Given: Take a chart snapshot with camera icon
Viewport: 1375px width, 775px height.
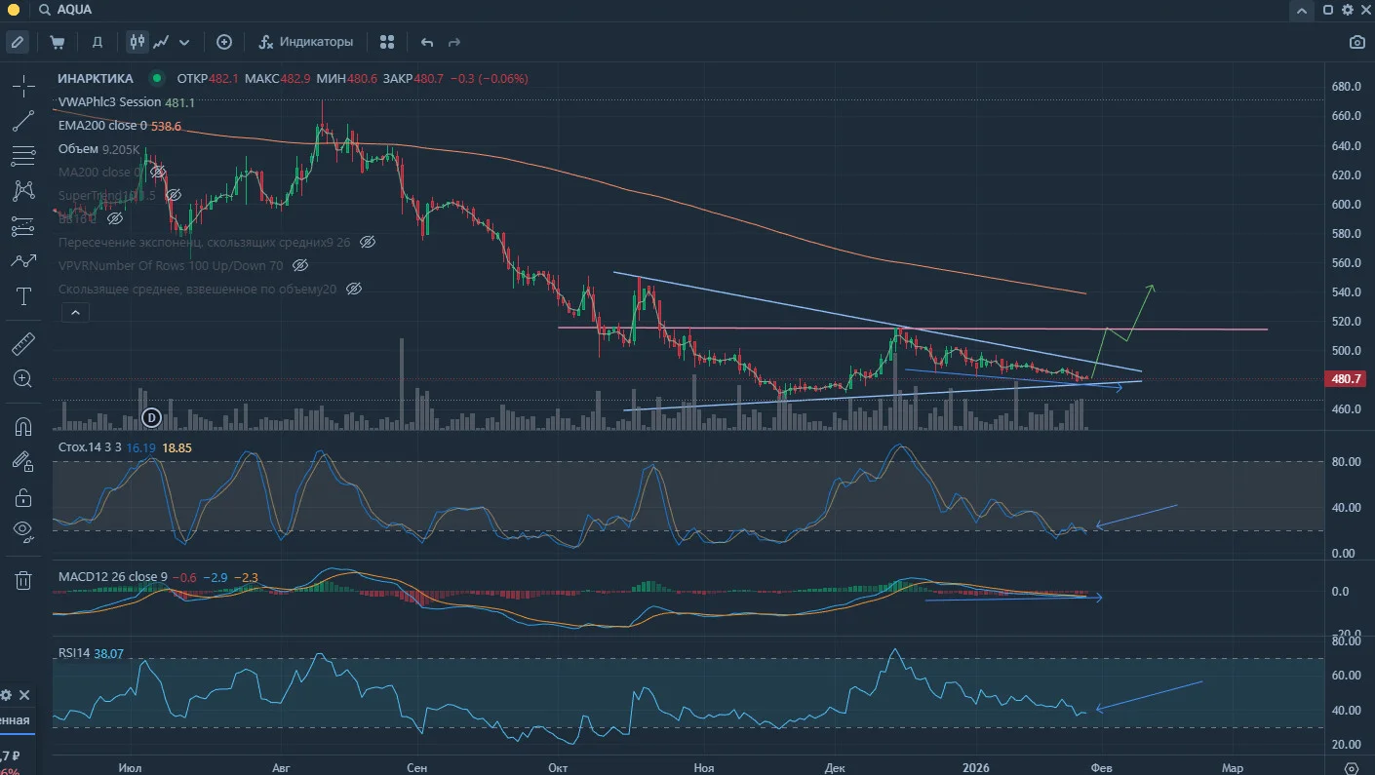Looking at the screenshot, I should tap(1356, 42).
